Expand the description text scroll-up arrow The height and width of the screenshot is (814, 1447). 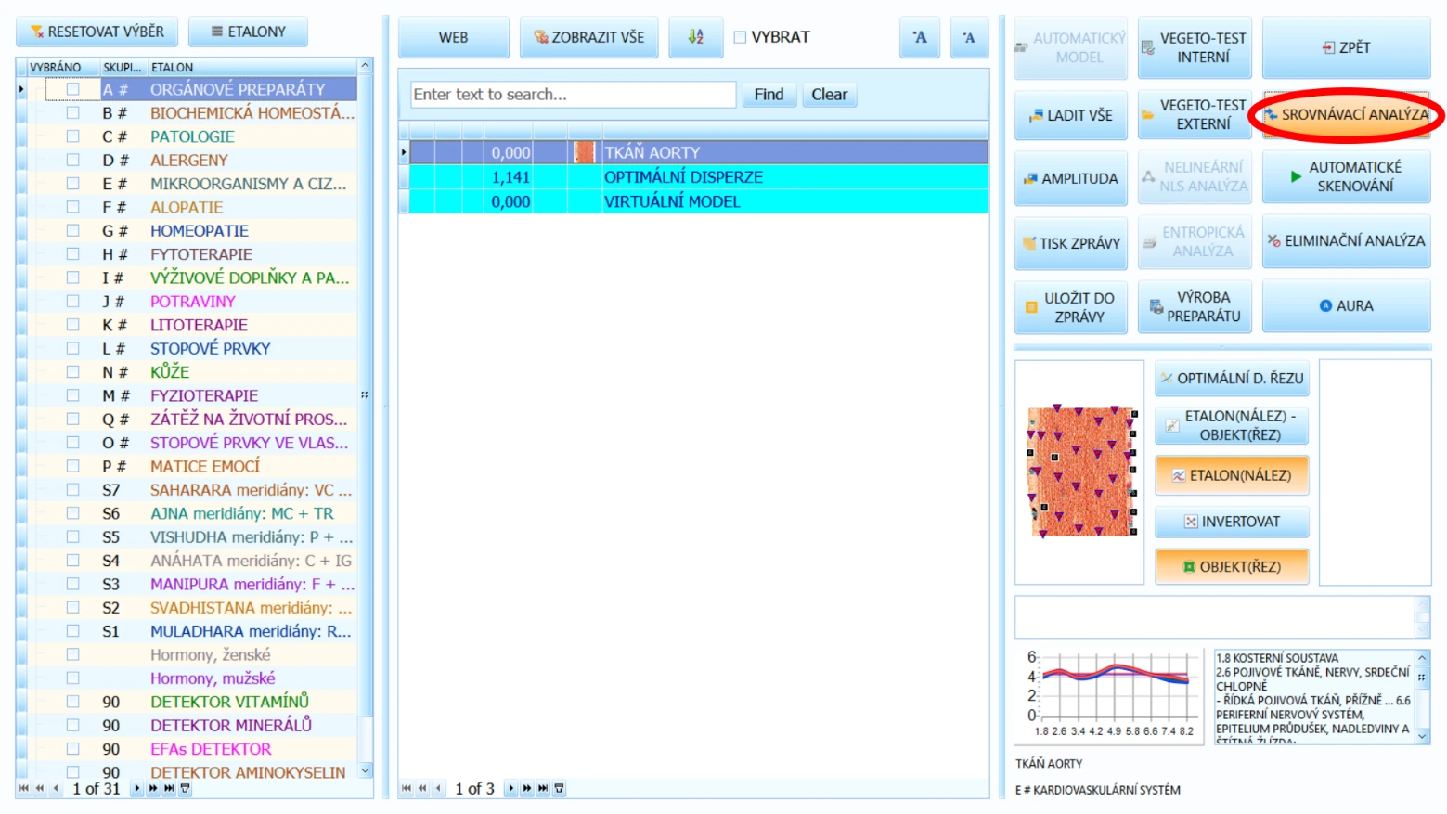(x=1421, y=657)
